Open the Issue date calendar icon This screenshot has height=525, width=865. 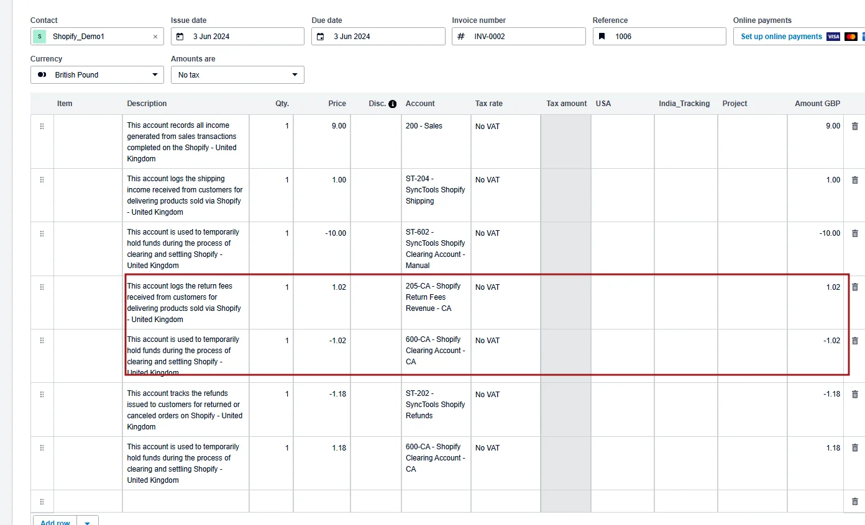[x=180, y=37]
